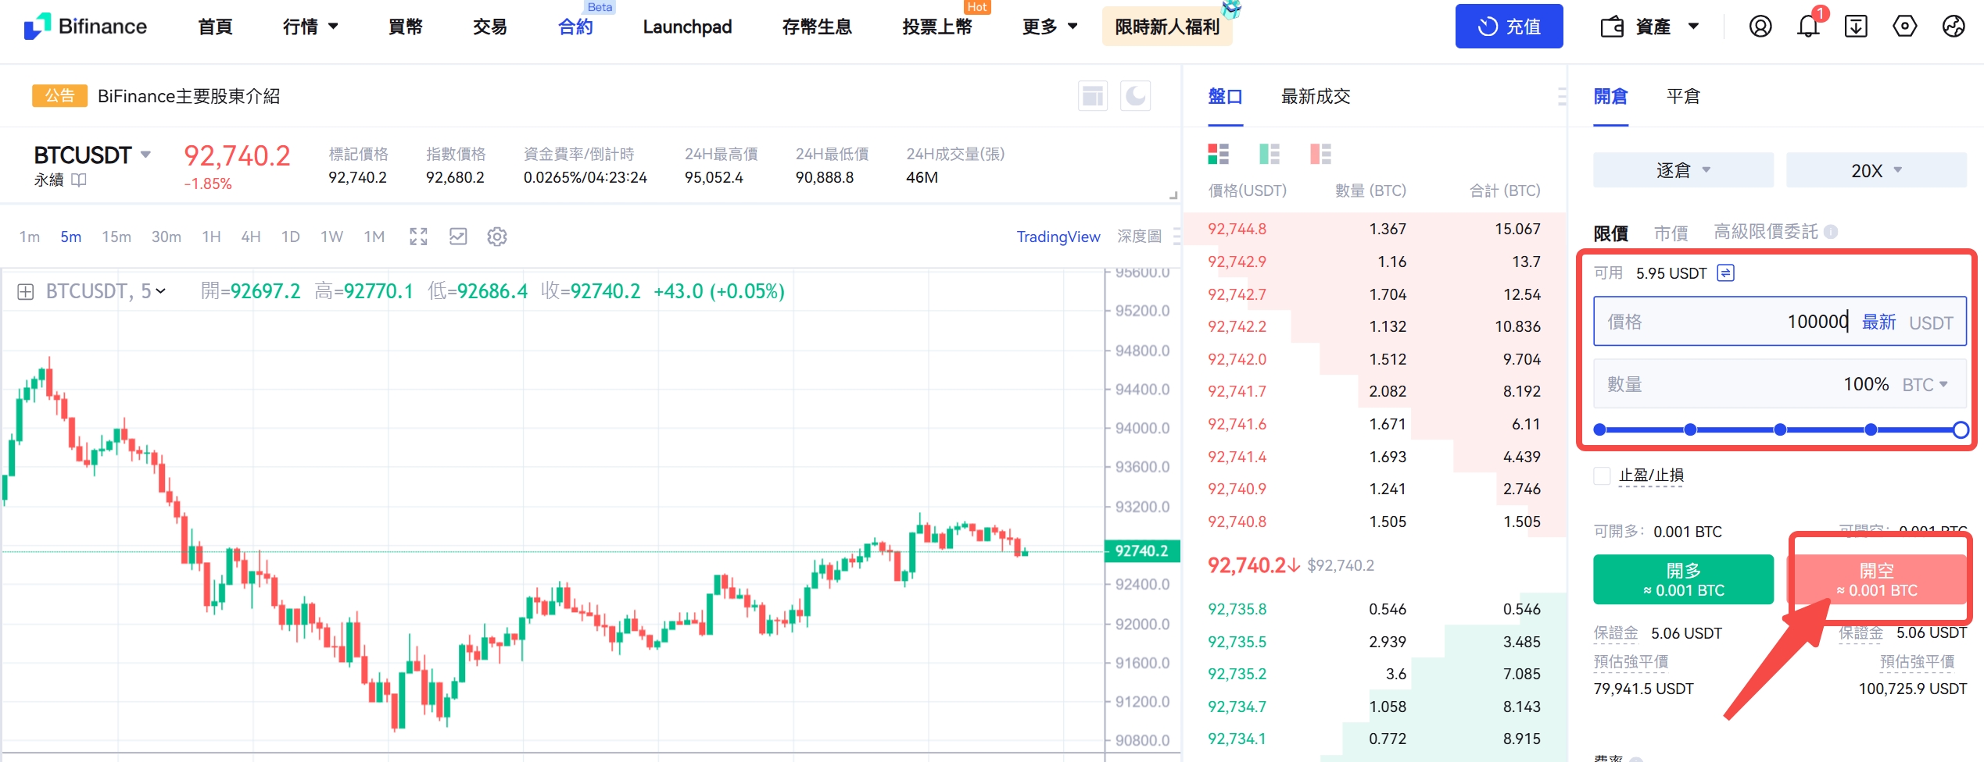Click the user account profile icon
Screen dimensions: 1984x762
pos(1760,27)
